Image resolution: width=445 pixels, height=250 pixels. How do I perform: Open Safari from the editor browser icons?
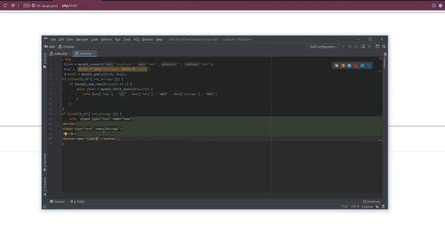pos(349,65)
